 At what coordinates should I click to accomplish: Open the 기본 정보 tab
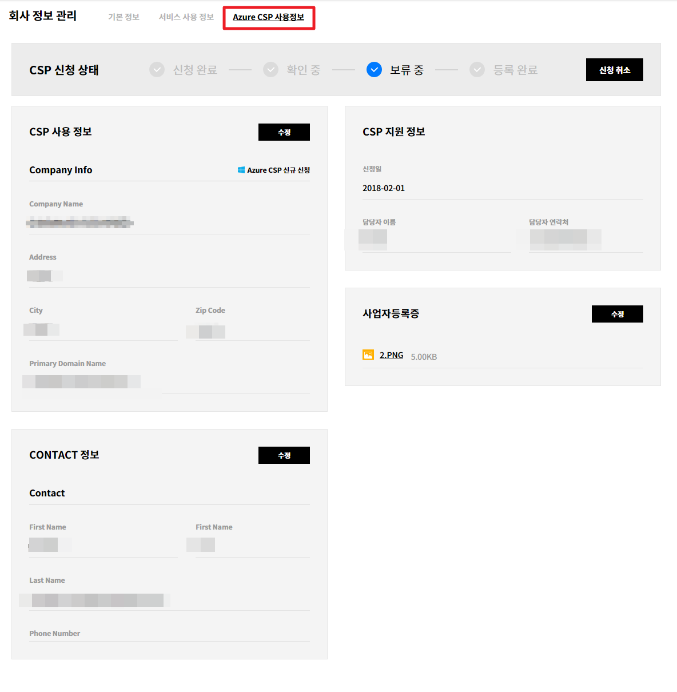coord(124,17)
